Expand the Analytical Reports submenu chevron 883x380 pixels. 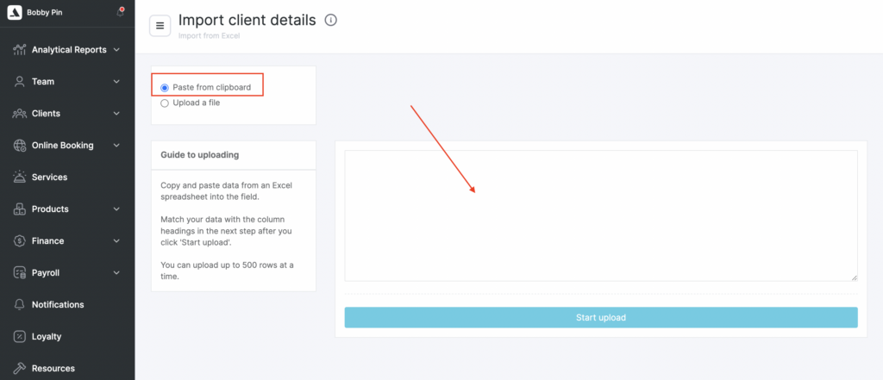point(116,50)
